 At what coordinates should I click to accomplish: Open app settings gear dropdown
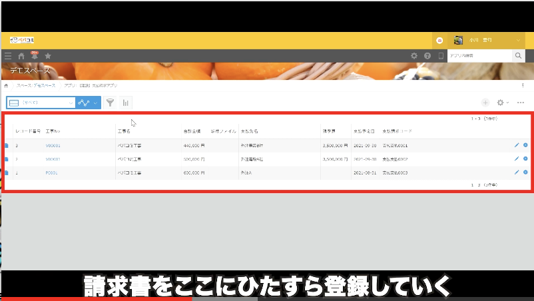tap(503, 103)
